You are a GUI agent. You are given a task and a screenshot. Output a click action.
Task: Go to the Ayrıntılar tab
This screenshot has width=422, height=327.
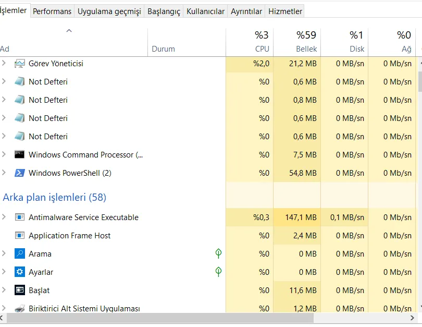(x=246, y=11)
